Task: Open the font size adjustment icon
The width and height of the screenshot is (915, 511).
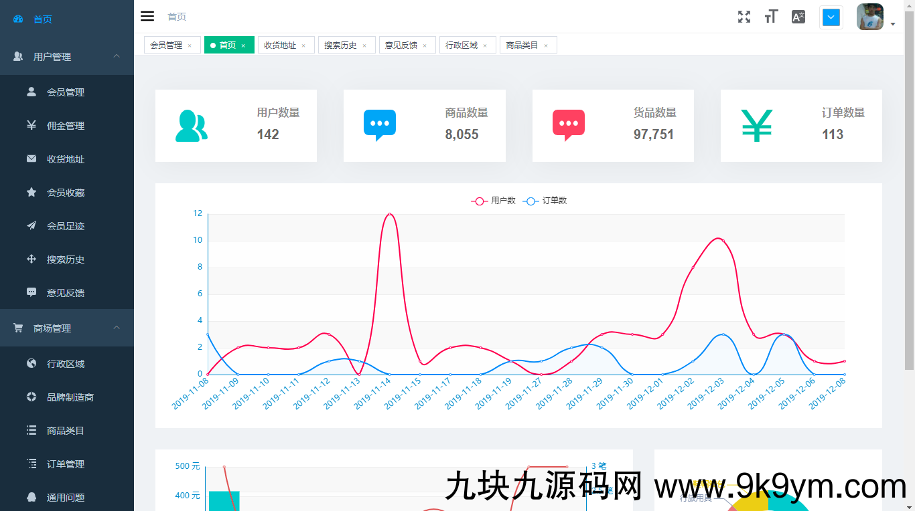Action: coord(771,17)
